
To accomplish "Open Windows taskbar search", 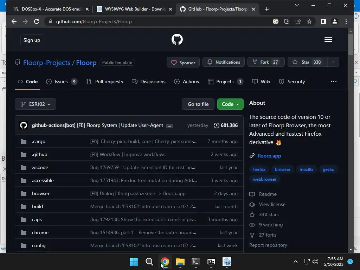I will click(x=149, y=262).
